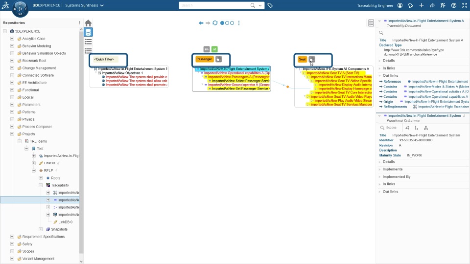Viewport: 470px width, 264px height.
Task: Click the Share arrow icon
Action: (432, 5)
